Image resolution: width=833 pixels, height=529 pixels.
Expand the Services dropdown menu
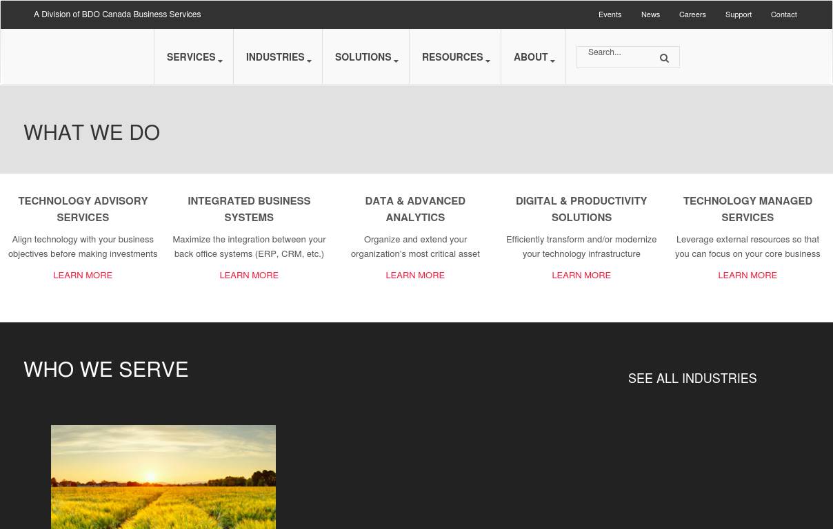coord(194,58)
